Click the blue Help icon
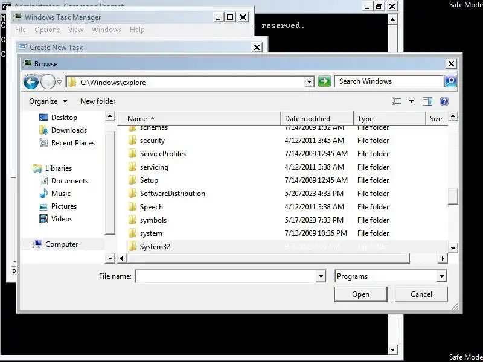Screen dimensions: 483x362 pos(444,101)
